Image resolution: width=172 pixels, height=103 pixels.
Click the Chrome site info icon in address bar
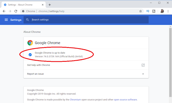pyautogui.click(x=23, y=11)
